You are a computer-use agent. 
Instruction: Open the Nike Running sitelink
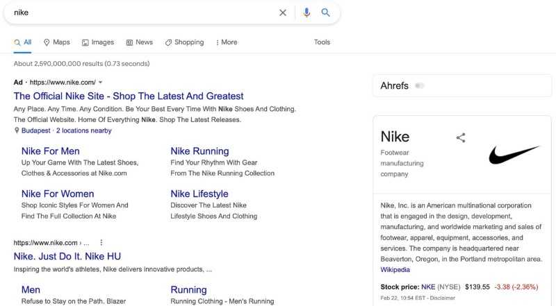199,151
